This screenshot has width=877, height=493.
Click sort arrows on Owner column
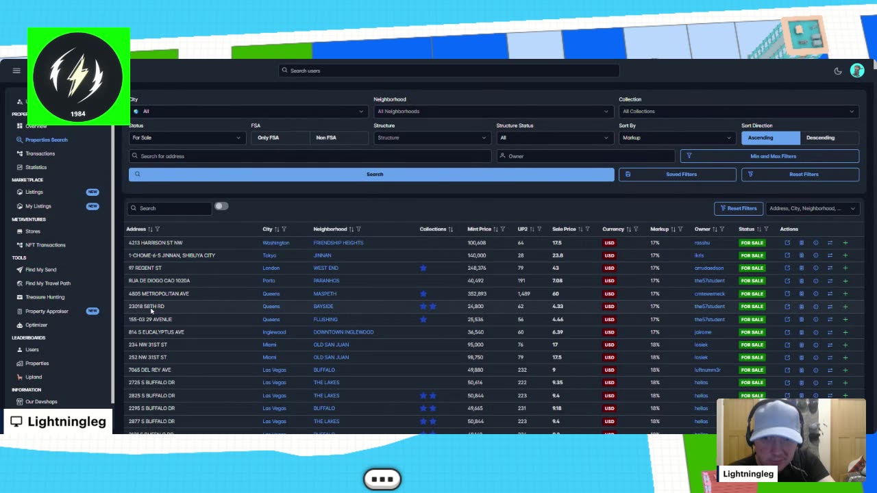715,229
